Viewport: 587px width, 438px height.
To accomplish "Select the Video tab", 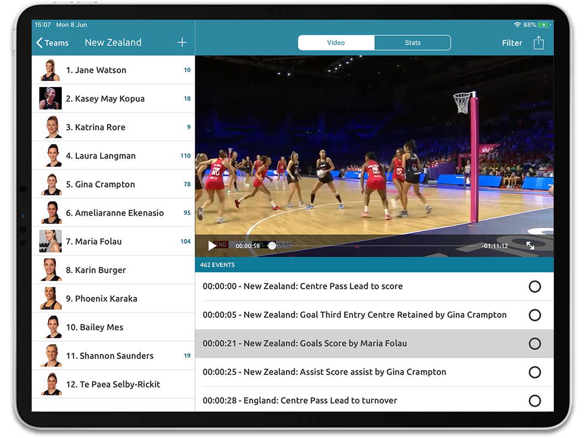I will (335, 43).
